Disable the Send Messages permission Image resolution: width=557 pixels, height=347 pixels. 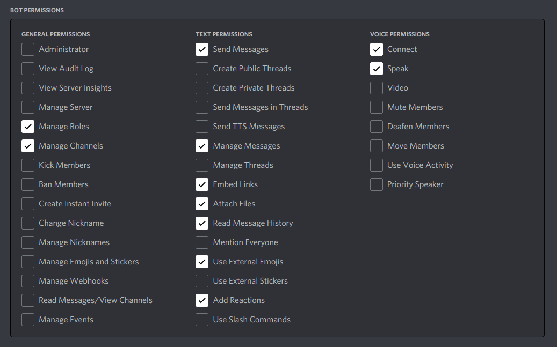(x=201, y=49)
